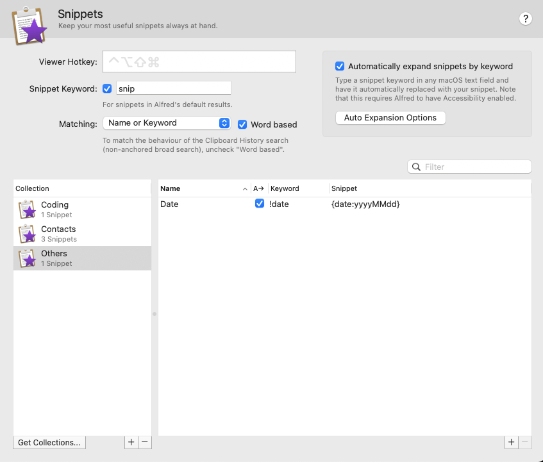543x462 pixels.
Task: Disable the Snippet Keyword checkbox
Action: click(107, 88)
